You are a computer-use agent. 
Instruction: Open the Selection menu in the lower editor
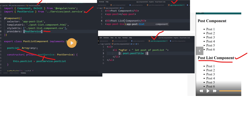tap(106, 37)
